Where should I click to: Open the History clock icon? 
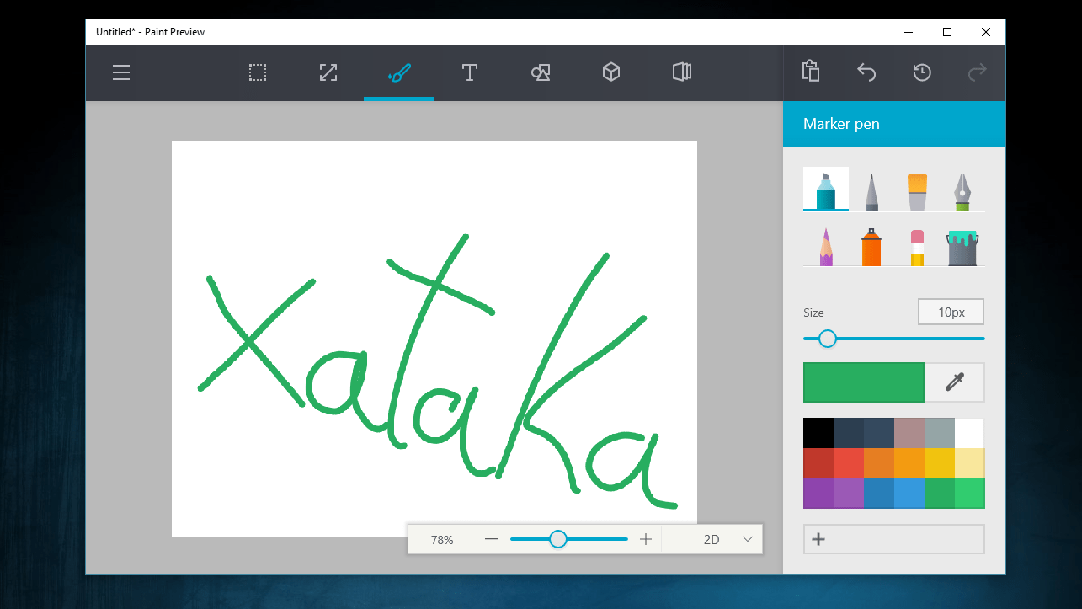(922, 72)
